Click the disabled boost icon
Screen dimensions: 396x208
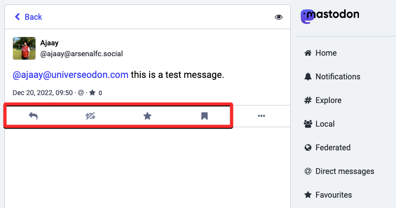90,116
